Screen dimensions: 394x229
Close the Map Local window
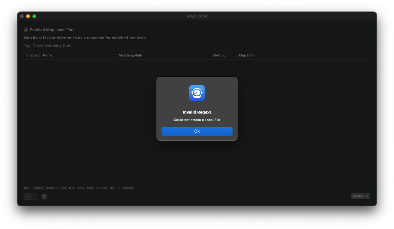(x=22, y=16)
